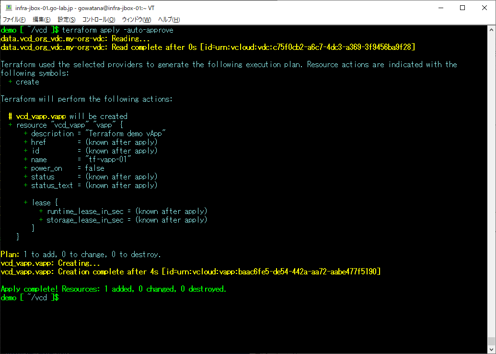Viewport: 496px width, 354px height.
Task: Click 'data.vcd_org_vdc.my-org-vdc: Reading...' line
Action: [x=75, y=39]
